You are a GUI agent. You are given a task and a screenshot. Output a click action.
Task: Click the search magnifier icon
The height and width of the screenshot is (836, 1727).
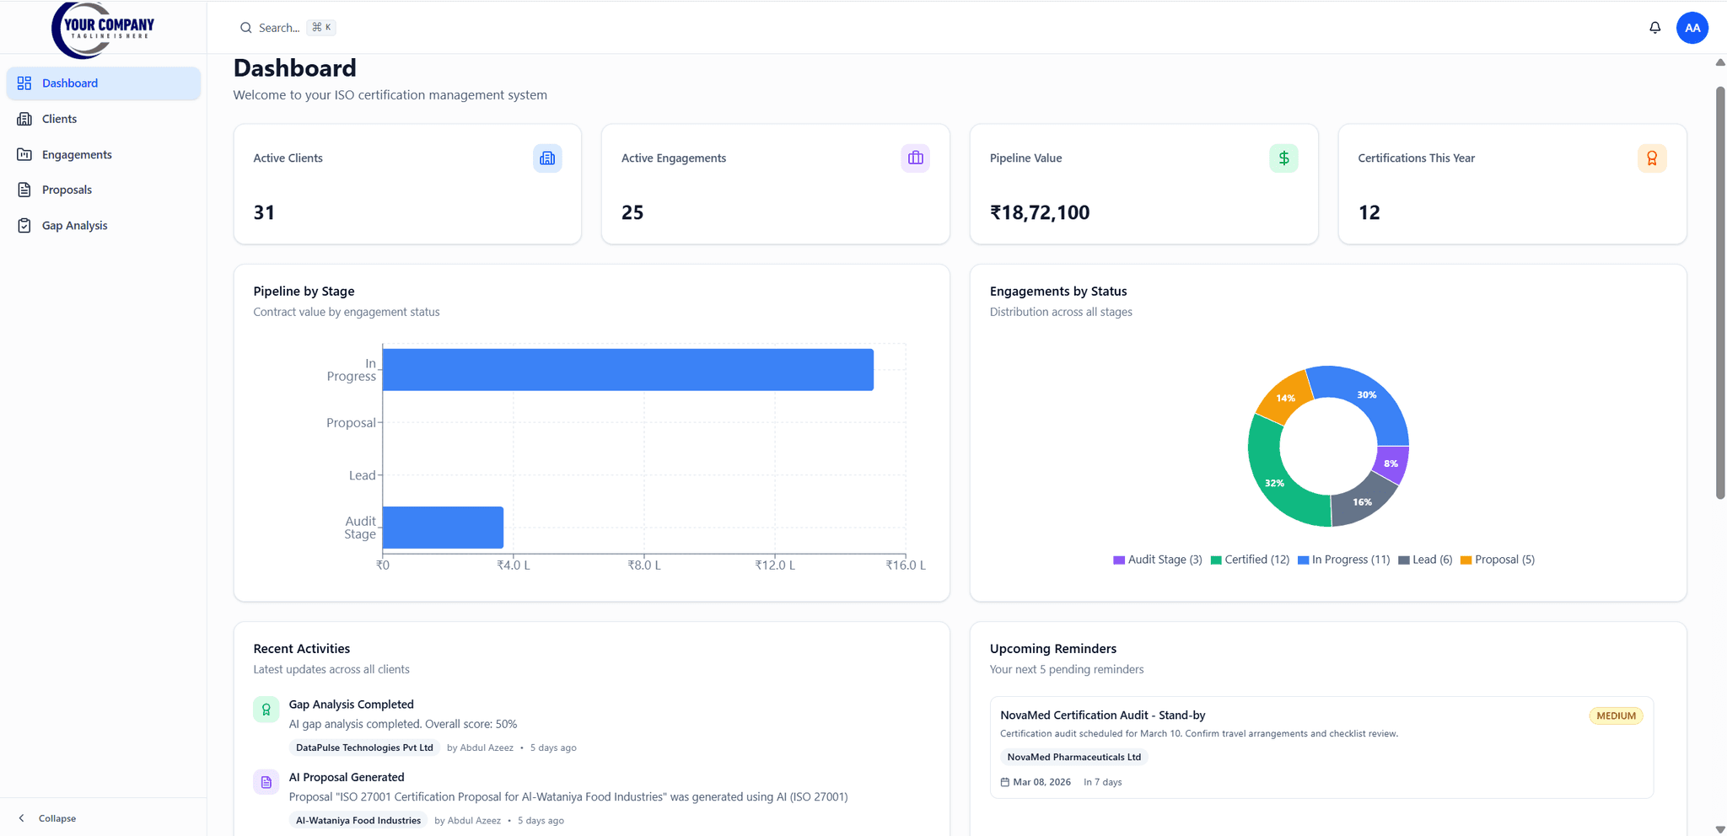click(245, 28)
